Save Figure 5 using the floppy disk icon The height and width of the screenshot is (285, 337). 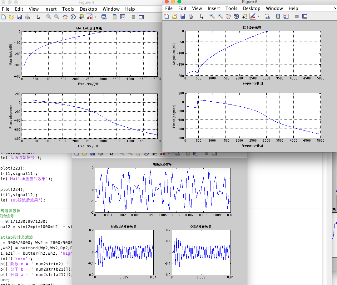click(183, 16)
